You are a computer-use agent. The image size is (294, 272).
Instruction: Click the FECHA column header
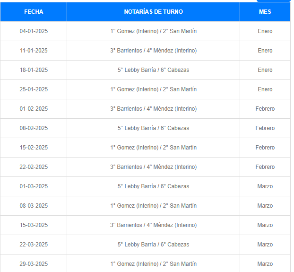[34, 12]
